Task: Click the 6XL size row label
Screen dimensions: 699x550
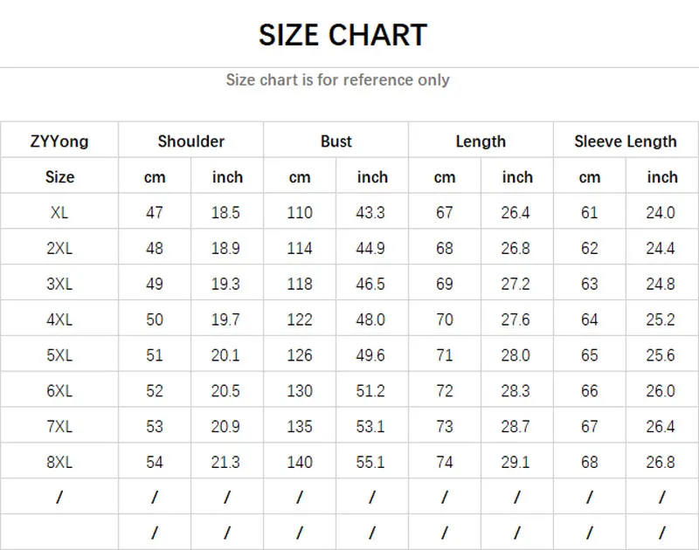Action: pyautogui.click(x=59, y=391)
